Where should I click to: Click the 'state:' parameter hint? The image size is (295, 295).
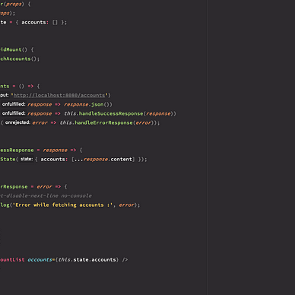point(27,159)
